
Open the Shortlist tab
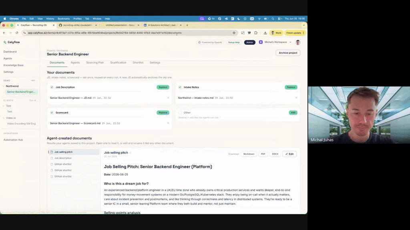coord(138,63)
